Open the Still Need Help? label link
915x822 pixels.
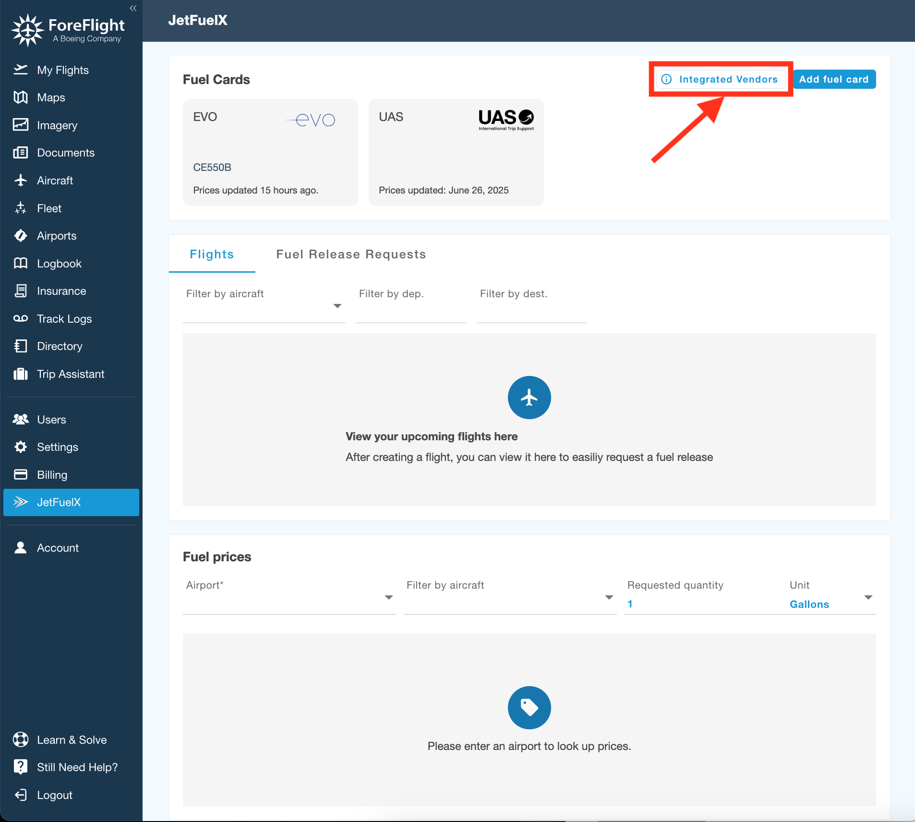click(77, 767)
